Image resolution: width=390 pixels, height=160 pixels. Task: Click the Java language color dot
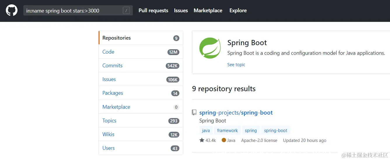point(224,140)
